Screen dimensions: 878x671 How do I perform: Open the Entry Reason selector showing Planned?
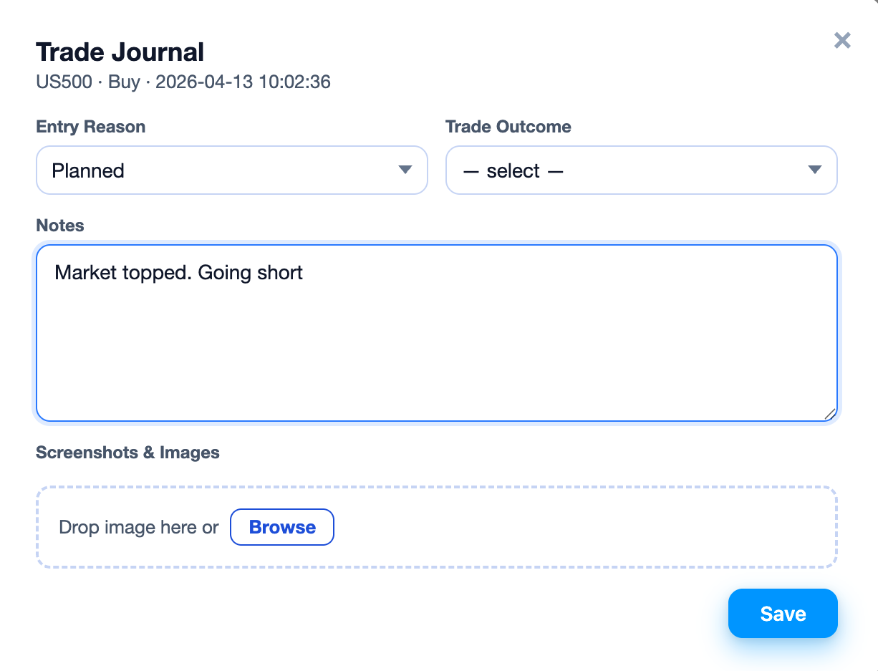232,170
